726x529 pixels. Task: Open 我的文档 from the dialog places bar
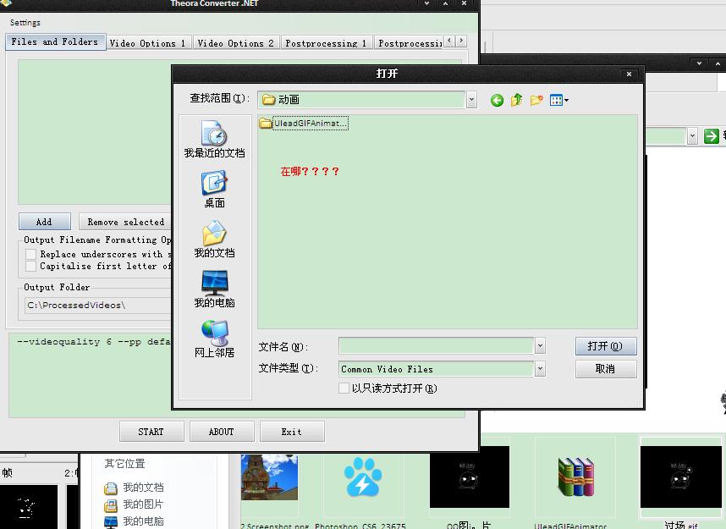point(214,239)
